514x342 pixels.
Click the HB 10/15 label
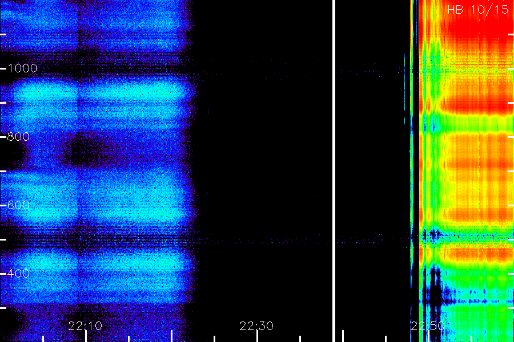pyautogui.click(x=477, y=10)
